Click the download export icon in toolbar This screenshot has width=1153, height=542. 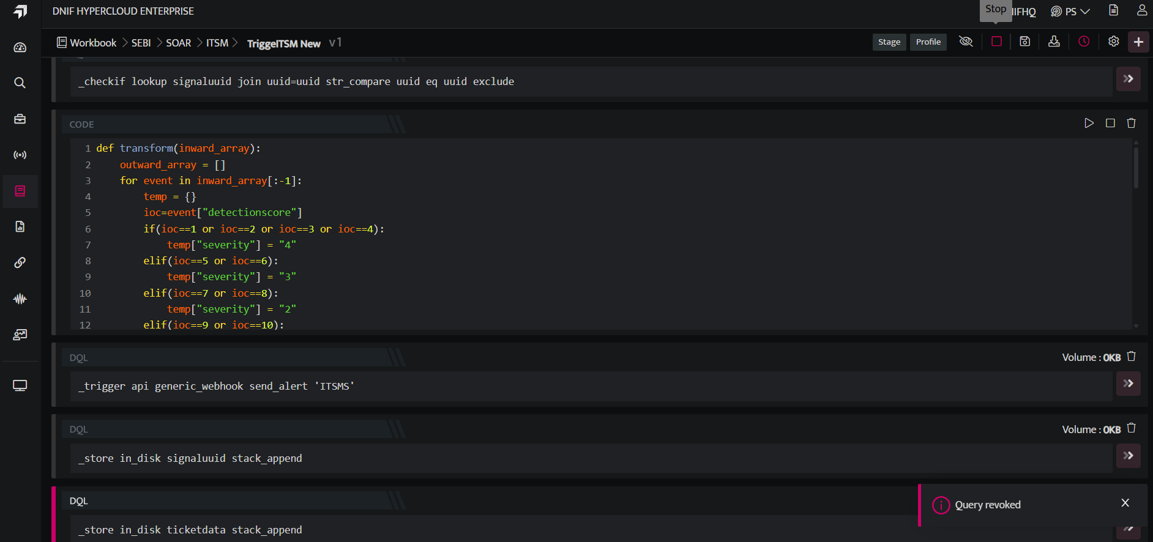pos(1054,42)
